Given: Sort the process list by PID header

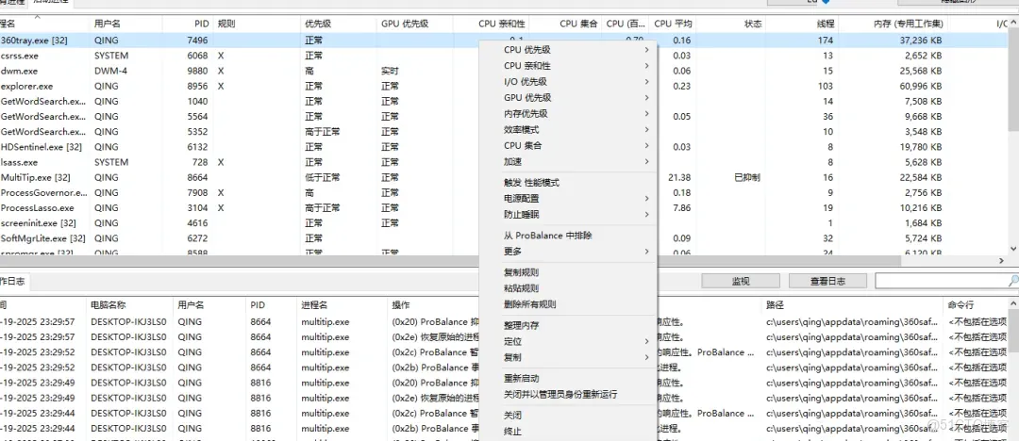Looking at the screenshot, I should (x=187, y=24).
